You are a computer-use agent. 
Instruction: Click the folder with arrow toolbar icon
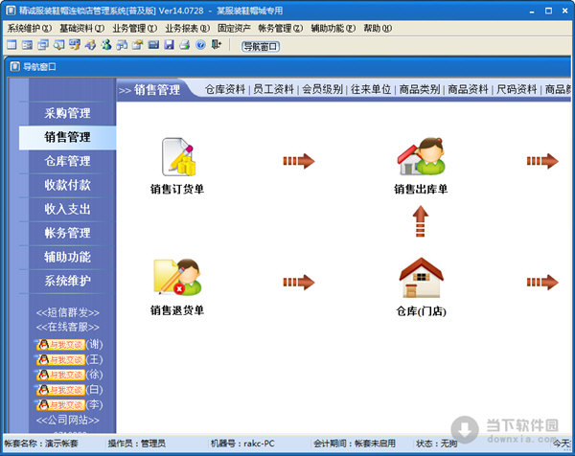click(x=138, y=45)
